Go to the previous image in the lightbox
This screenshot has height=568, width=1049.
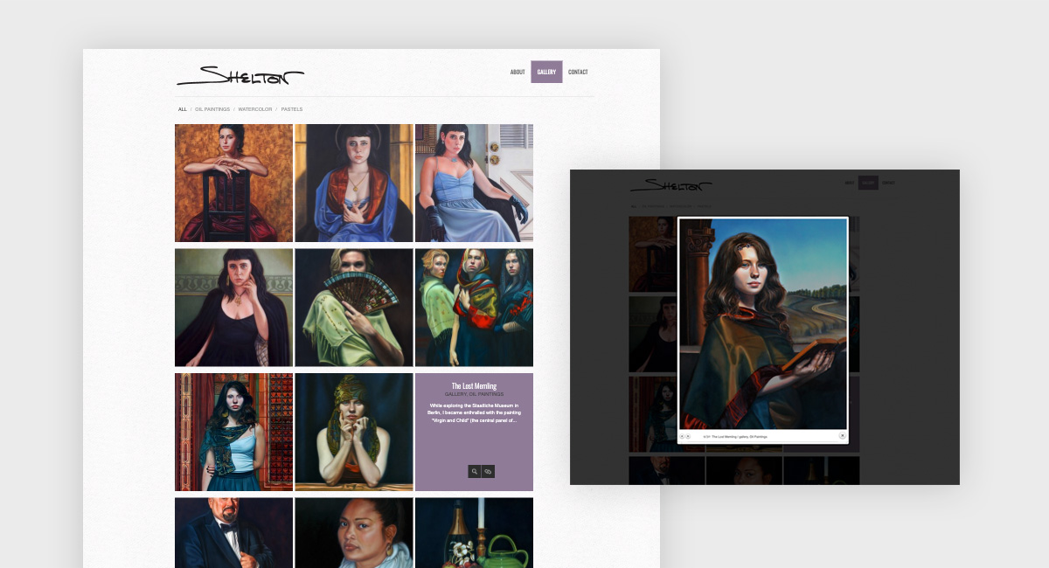[x=682, y=436]
